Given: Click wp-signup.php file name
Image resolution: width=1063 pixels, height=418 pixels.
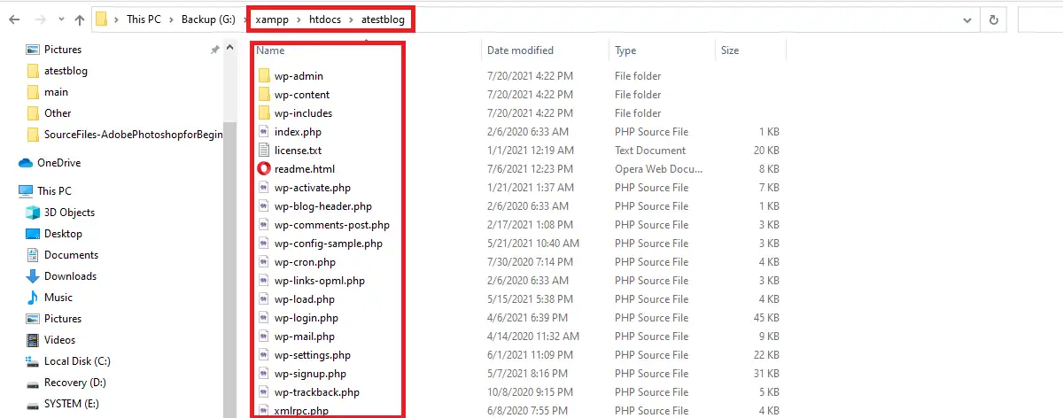Looking at the screenshot, I should 310,374.
